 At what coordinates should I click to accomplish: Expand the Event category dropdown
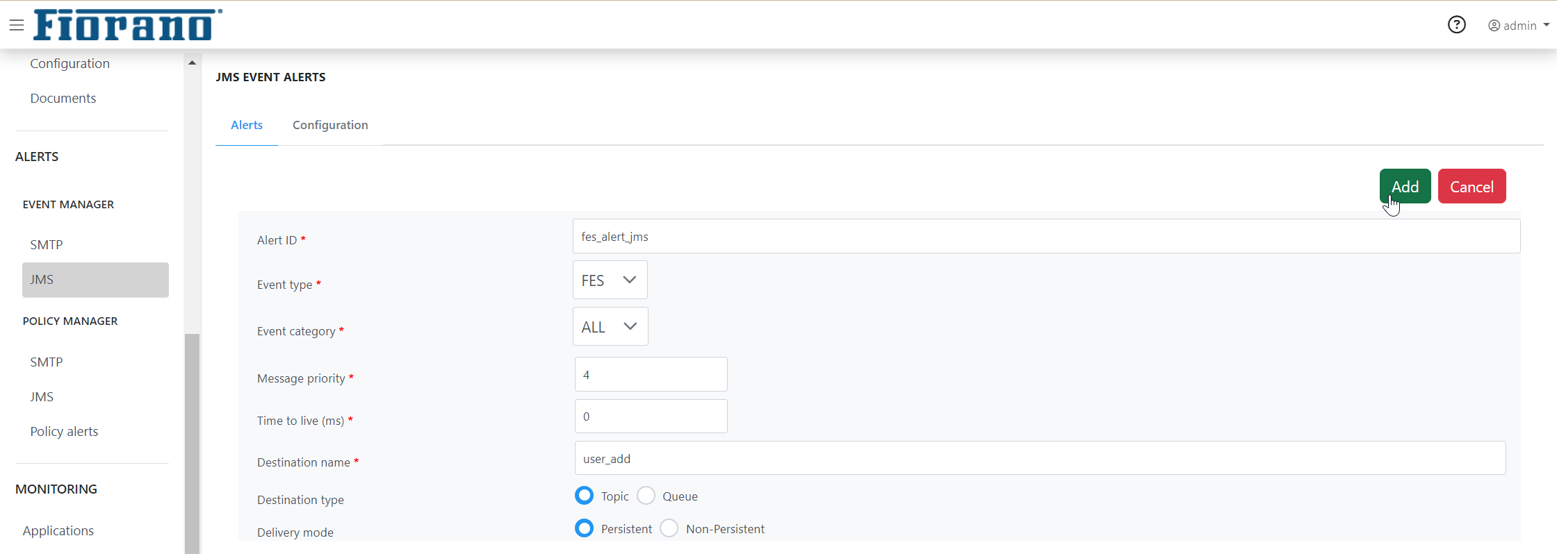(x=610, y=326)
